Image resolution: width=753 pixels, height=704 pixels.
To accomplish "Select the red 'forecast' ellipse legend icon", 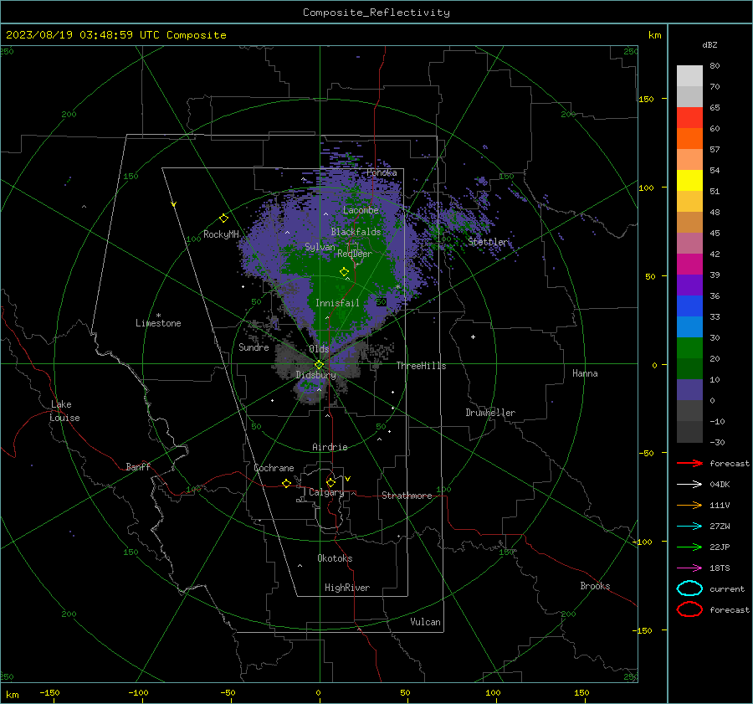I will coord(689,609).
